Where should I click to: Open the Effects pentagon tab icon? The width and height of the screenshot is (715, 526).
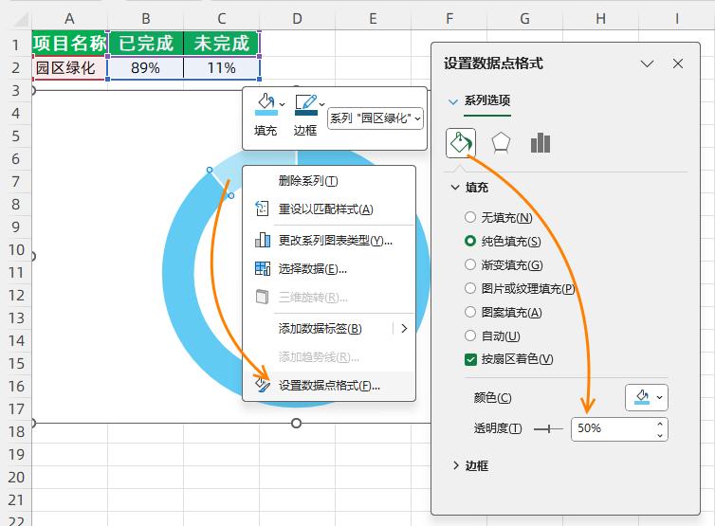(x=501, y=143)
